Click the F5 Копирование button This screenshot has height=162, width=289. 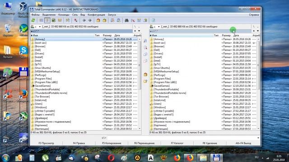tap(112, 143)
